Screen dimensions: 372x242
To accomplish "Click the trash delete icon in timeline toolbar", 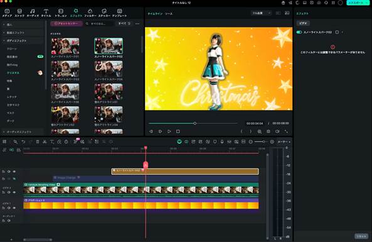I will click(38, 141).
